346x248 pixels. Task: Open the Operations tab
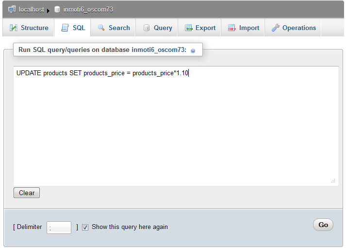pos(299,28)
